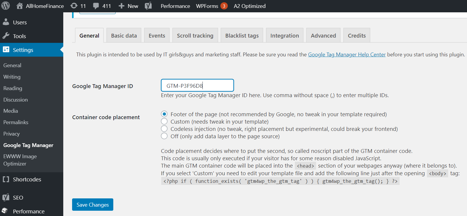Viewport: 467px width, 216px height.
Task: Open the Yoast icon in admin bar
Action: pos(148,6)
